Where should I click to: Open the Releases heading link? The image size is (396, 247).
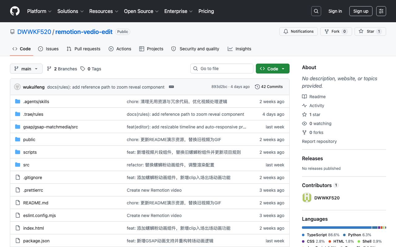(312, 158)
